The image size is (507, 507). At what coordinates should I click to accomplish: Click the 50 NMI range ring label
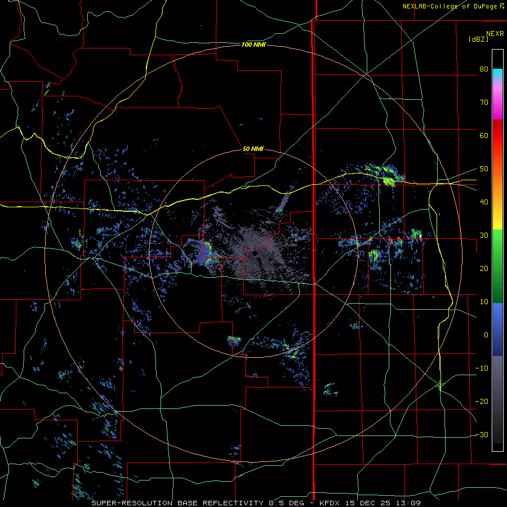tap(253, 149)
